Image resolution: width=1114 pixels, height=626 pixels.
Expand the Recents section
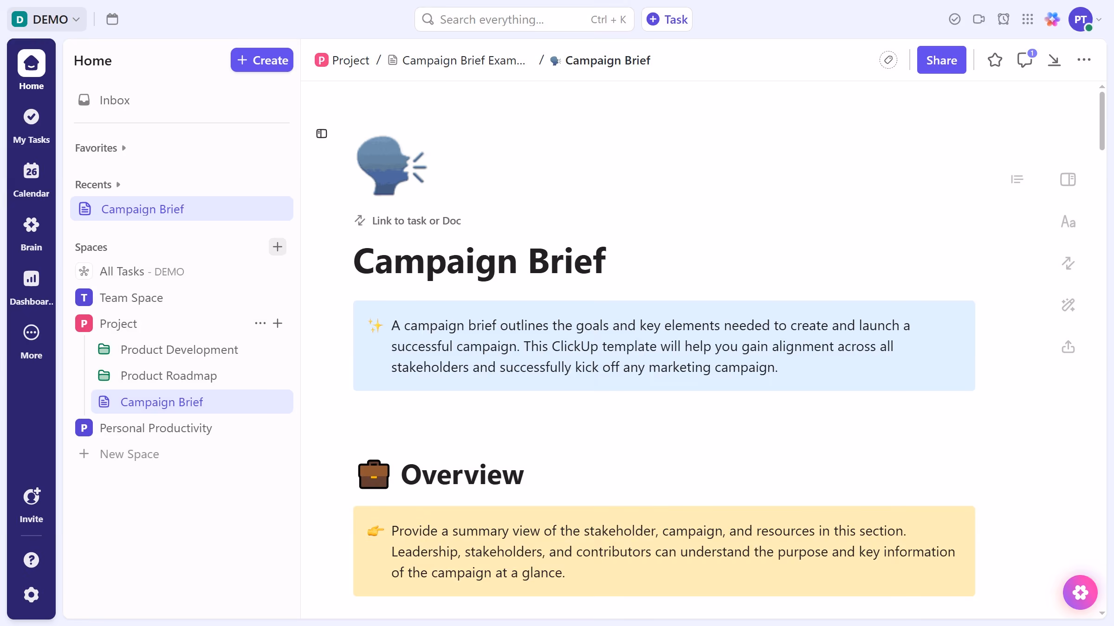pyautogui.click(x=97, y=185)
